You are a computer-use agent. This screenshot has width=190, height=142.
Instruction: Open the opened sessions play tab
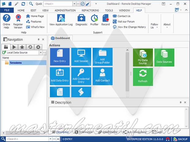(x=14, y=47)
